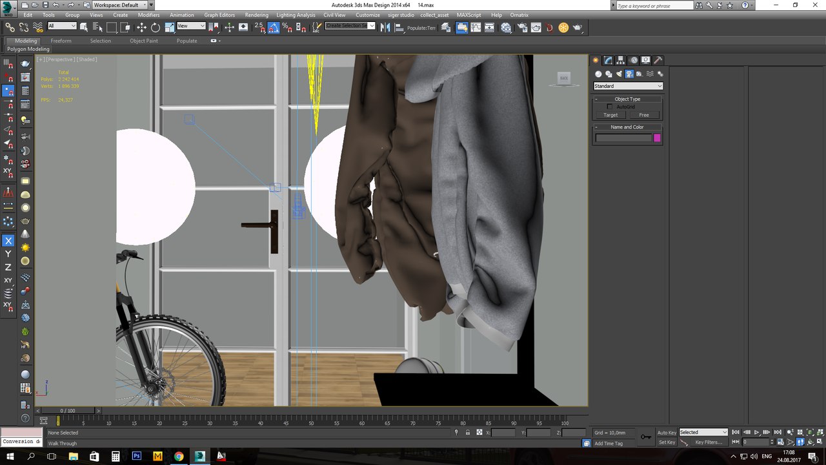Switch to the Modify command panel tab
Image resolution: width=826 pixels, height=465 pixels.
click(608, 60)
